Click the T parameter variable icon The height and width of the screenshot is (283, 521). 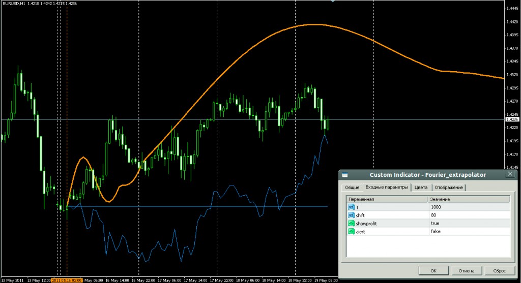click(x=351, y=207)
